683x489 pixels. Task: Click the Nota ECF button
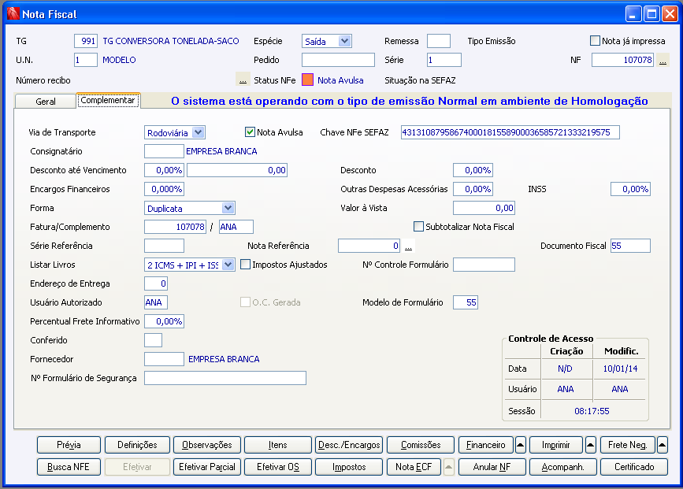(414, 467)
